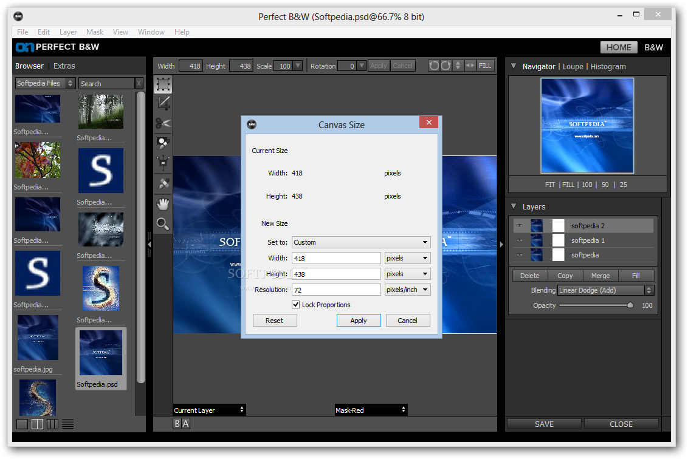Click the browser panel vertical scrollbar

[140, 237]
